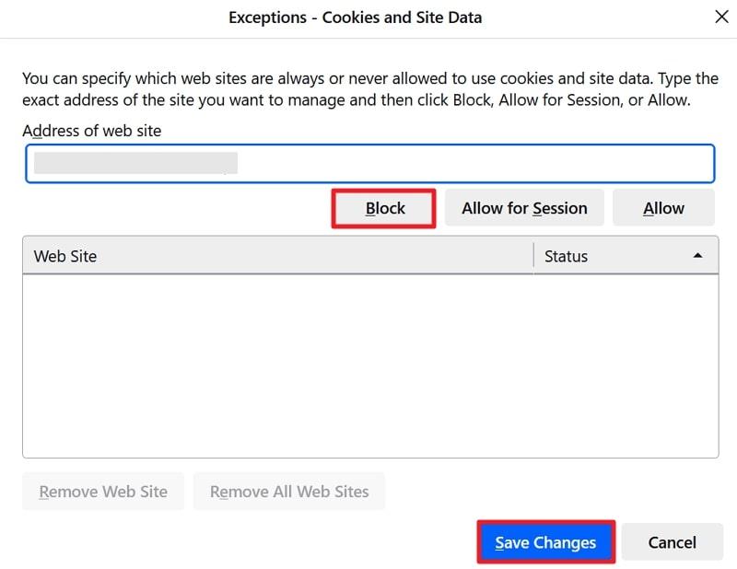Click the Remove All Web Sites button

click(289, 492)
